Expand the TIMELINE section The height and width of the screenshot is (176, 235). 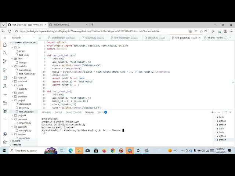coord(17,144)
